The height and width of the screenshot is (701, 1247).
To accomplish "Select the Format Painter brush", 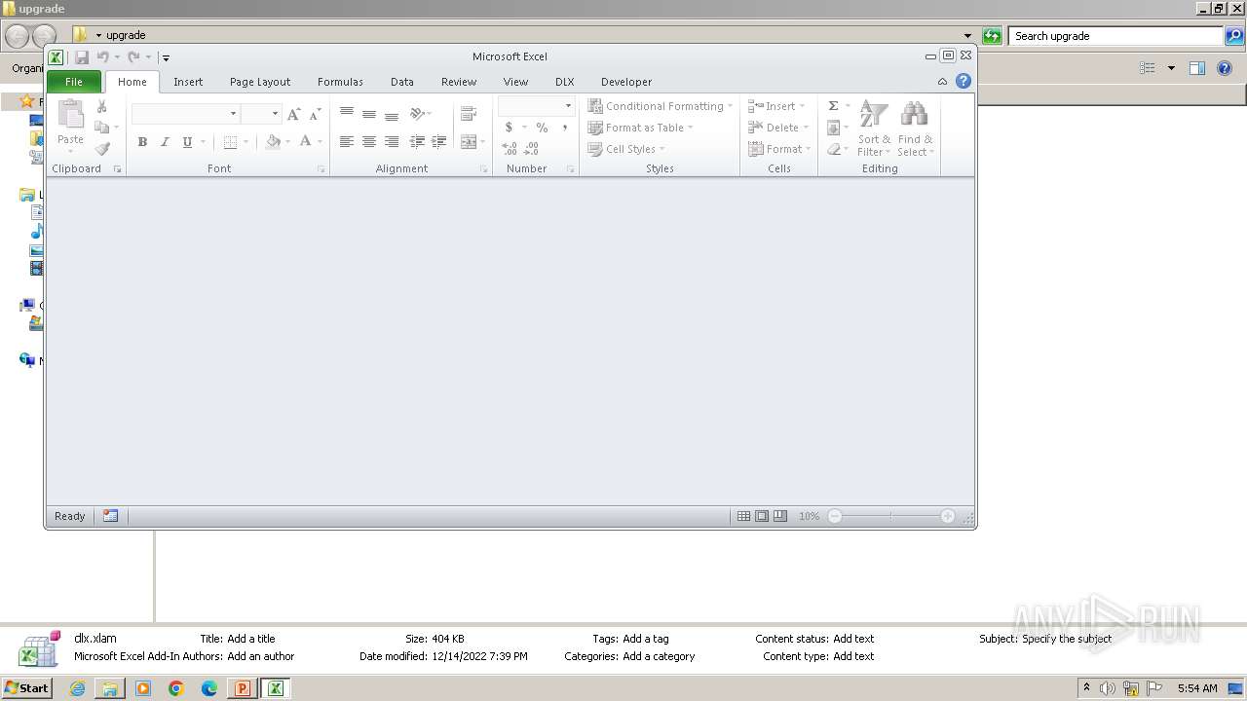I will coord(101,149).
